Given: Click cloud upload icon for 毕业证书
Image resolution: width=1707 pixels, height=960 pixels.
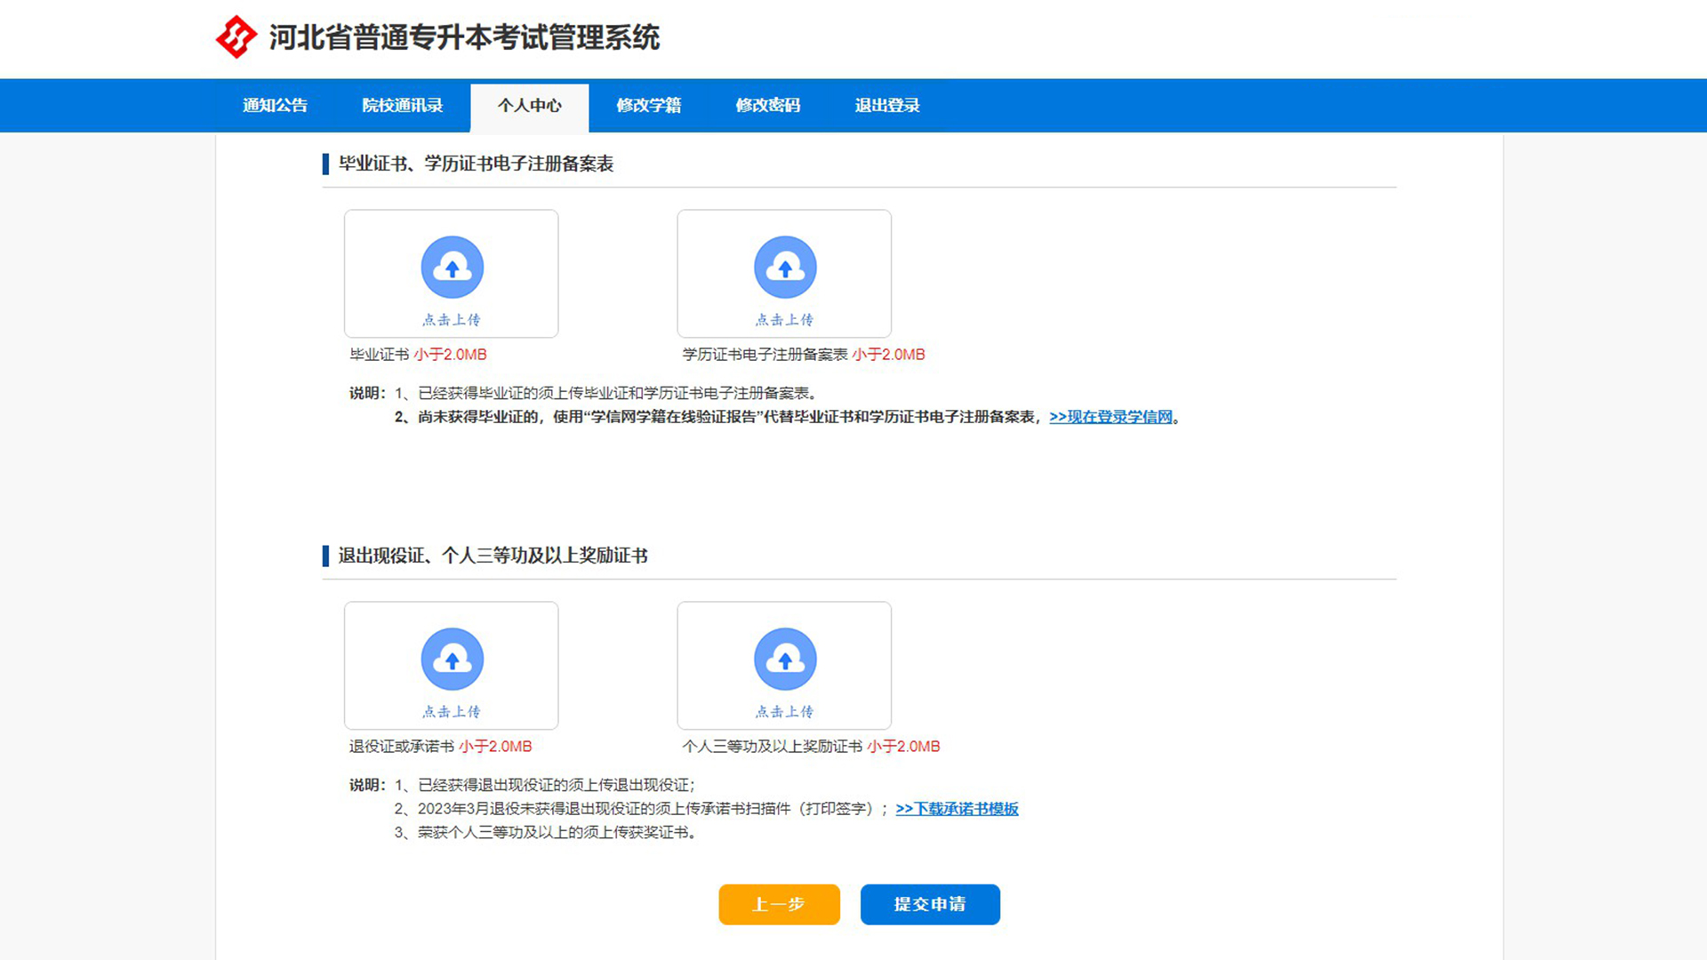Looking at the screenshot, I should tap(452, 267).
